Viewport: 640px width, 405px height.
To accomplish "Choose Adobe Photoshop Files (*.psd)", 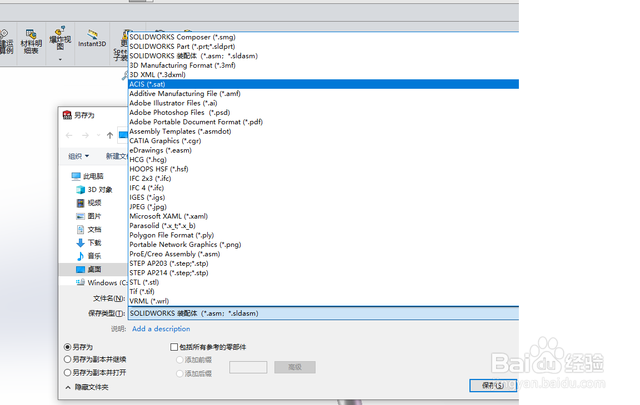I will 323,113.
